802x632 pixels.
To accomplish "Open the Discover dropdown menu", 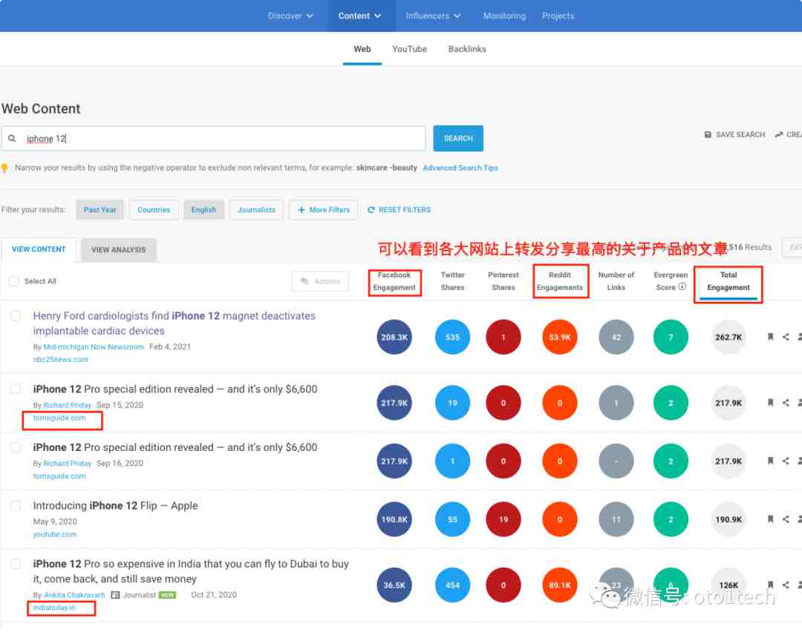I will click(x=290, y=16).
